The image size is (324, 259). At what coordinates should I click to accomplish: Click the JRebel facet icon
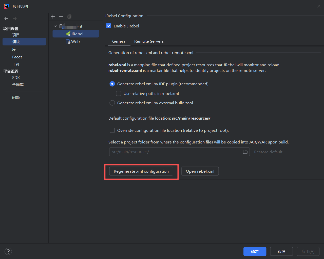(68, 34)
